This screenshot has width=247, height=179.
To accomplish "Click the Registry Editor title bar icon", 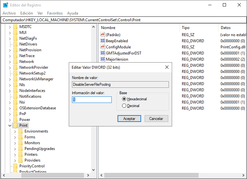I will 5,5.
